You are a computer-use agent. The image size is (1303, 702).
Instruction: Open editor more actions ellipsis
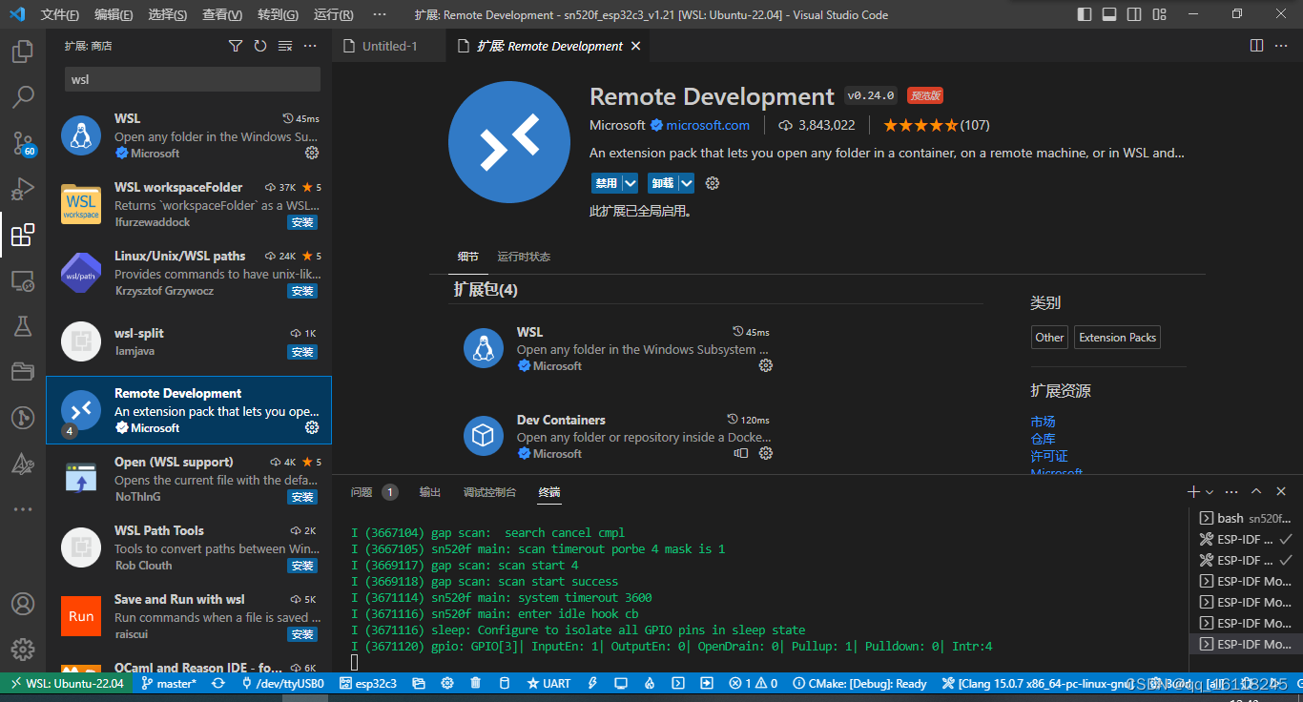[x=1281, y=46]
